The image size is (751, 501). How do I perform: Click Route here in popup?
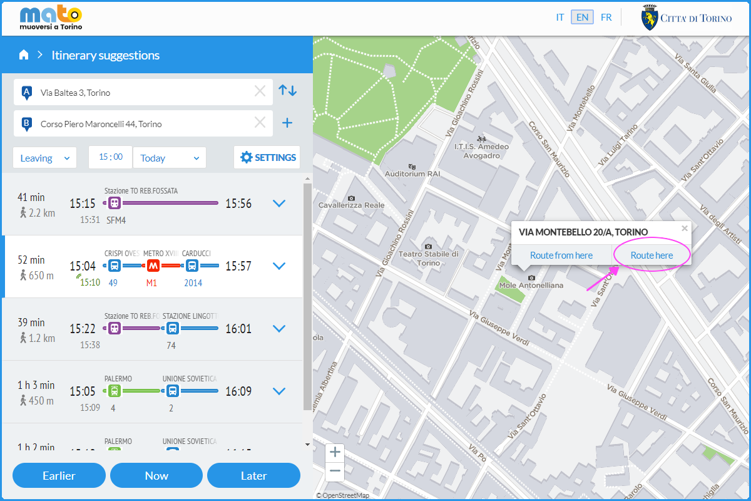pos(651,255)
